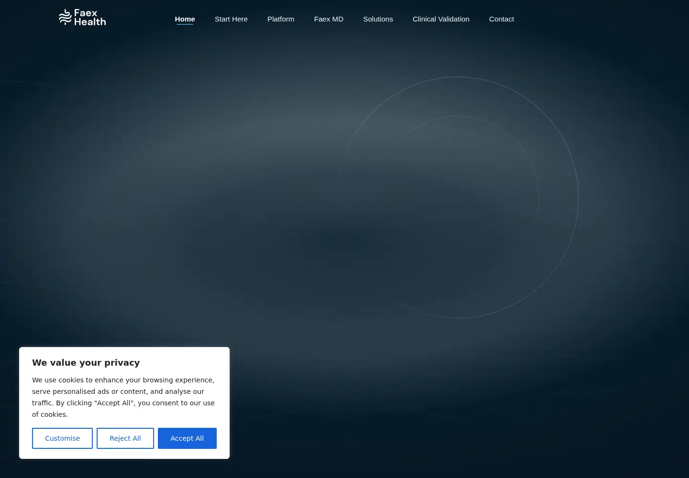
Task: Click the "We value your privacy" heading
Action: pos(86,363)
